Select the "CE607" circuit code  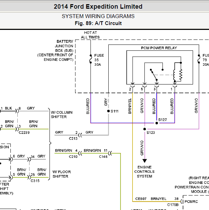pyautogui.click(x=141, y=199)
